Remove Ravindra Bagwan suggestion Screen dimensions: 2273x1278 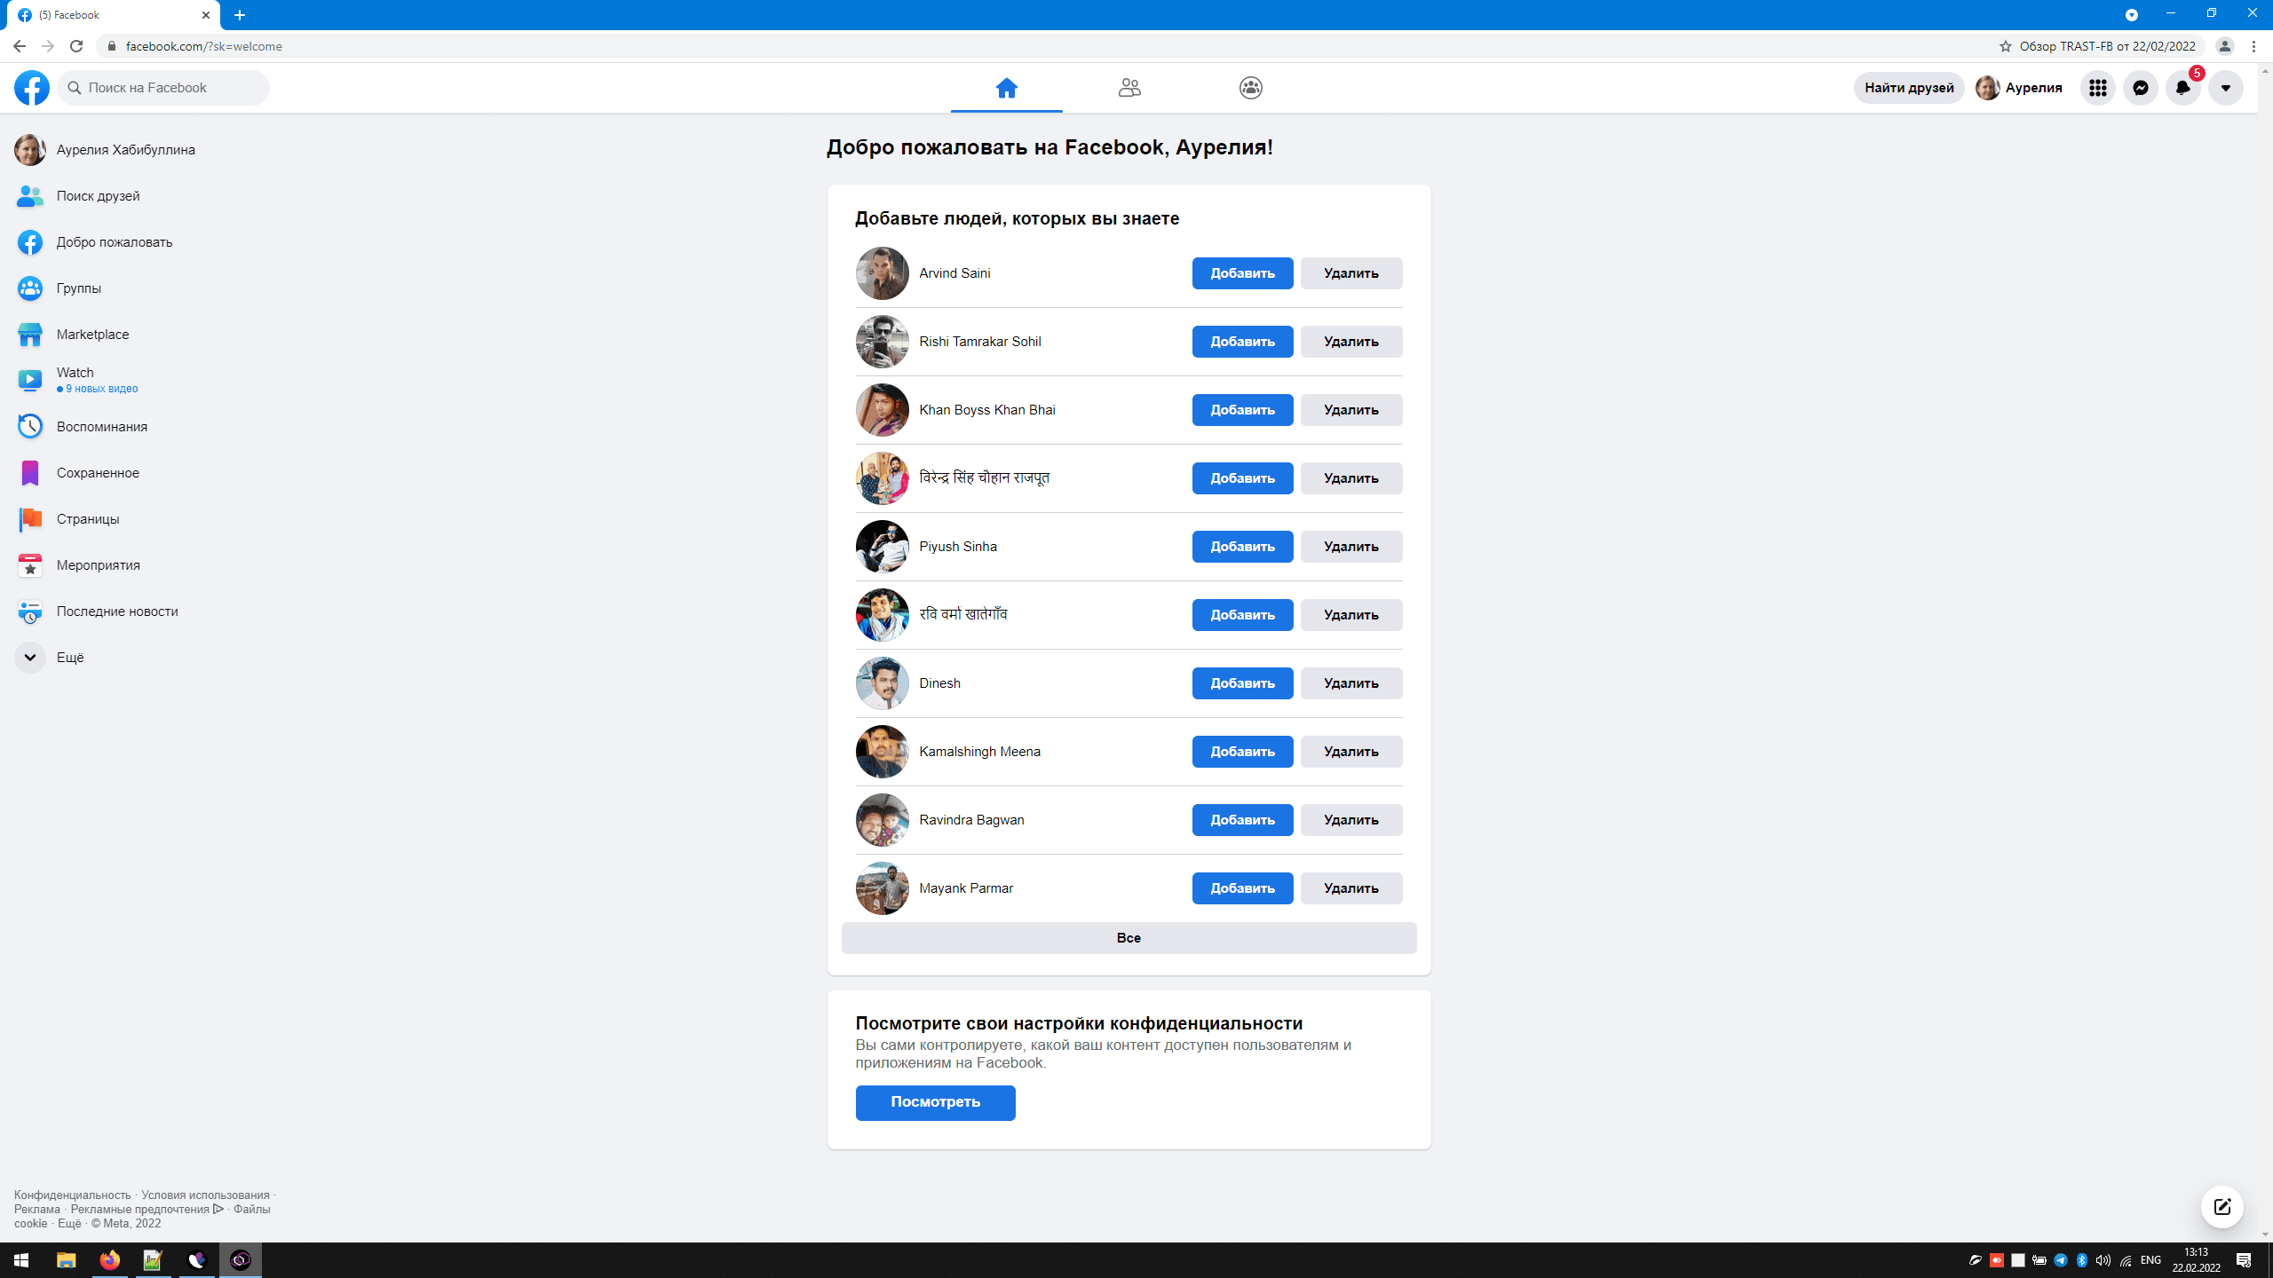pos(1351,820)
